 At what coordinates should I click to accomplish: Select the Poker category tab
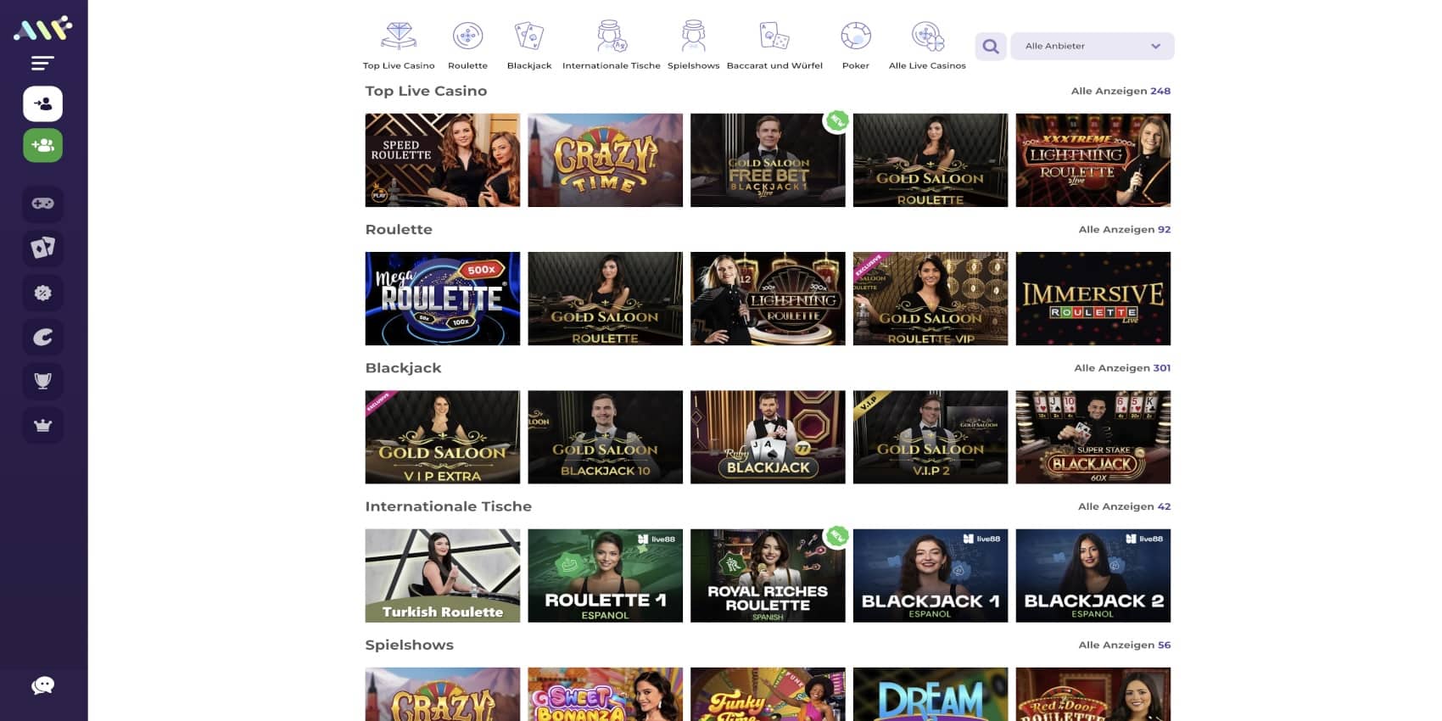[x=855, y=47]
